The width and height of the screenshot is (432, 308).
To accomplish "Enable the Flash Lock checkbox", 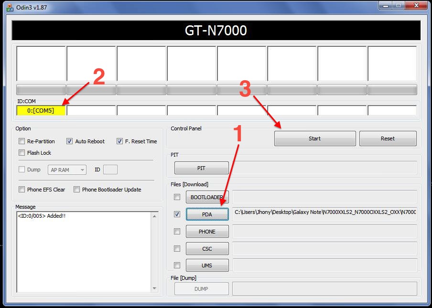I will [22, 153].
